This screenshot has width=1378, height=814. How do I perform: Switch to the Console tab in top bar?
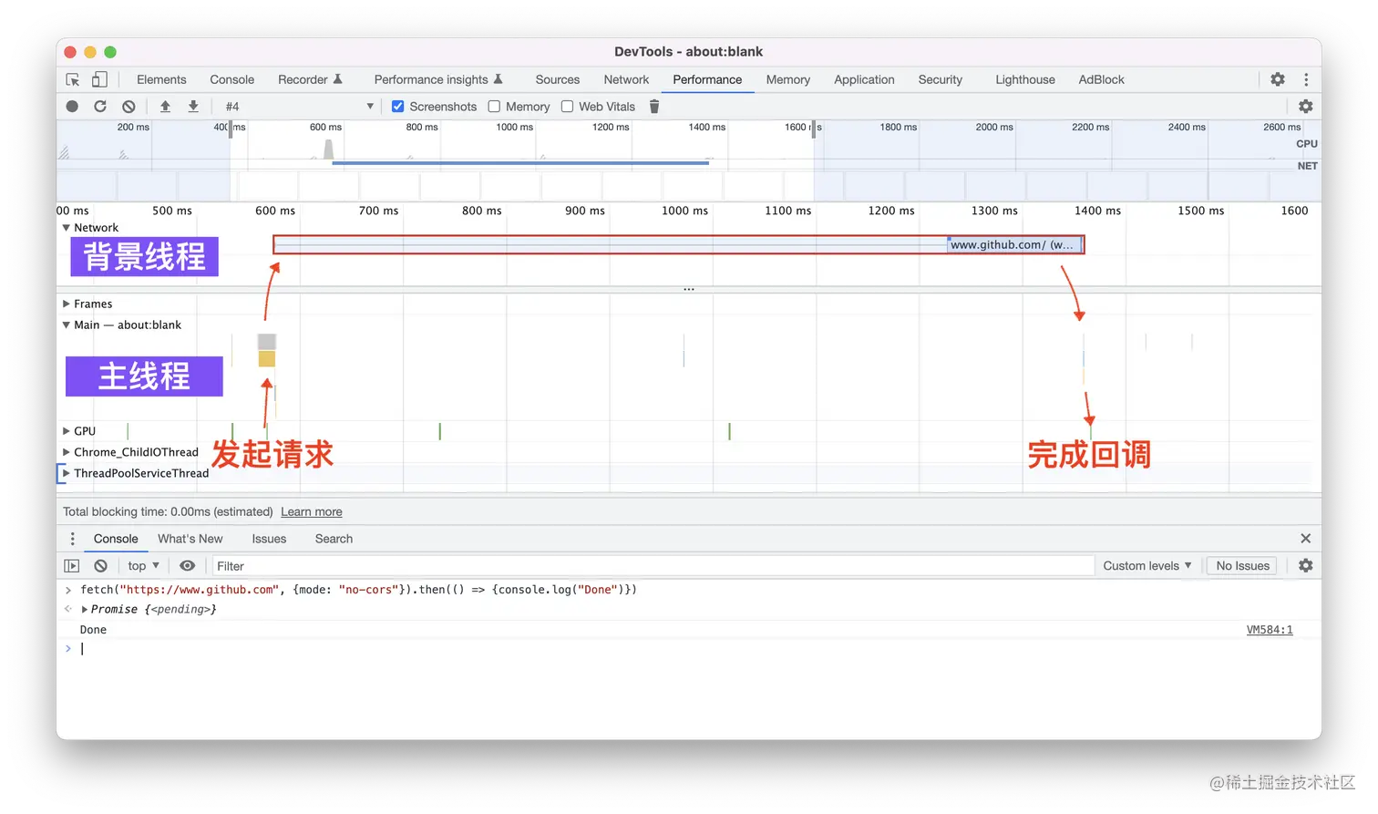232,79
